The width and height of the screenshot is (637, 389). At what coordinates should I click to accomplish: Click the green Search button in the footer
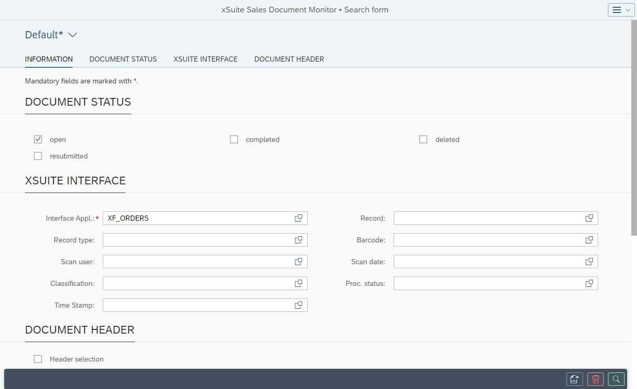[616, 379]
